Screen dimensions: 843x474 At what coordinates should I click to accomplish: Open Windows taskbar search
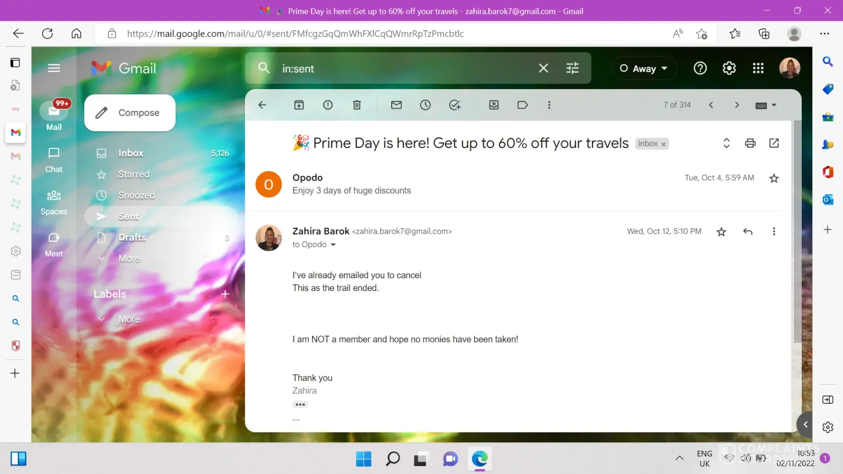coord(393,459)
